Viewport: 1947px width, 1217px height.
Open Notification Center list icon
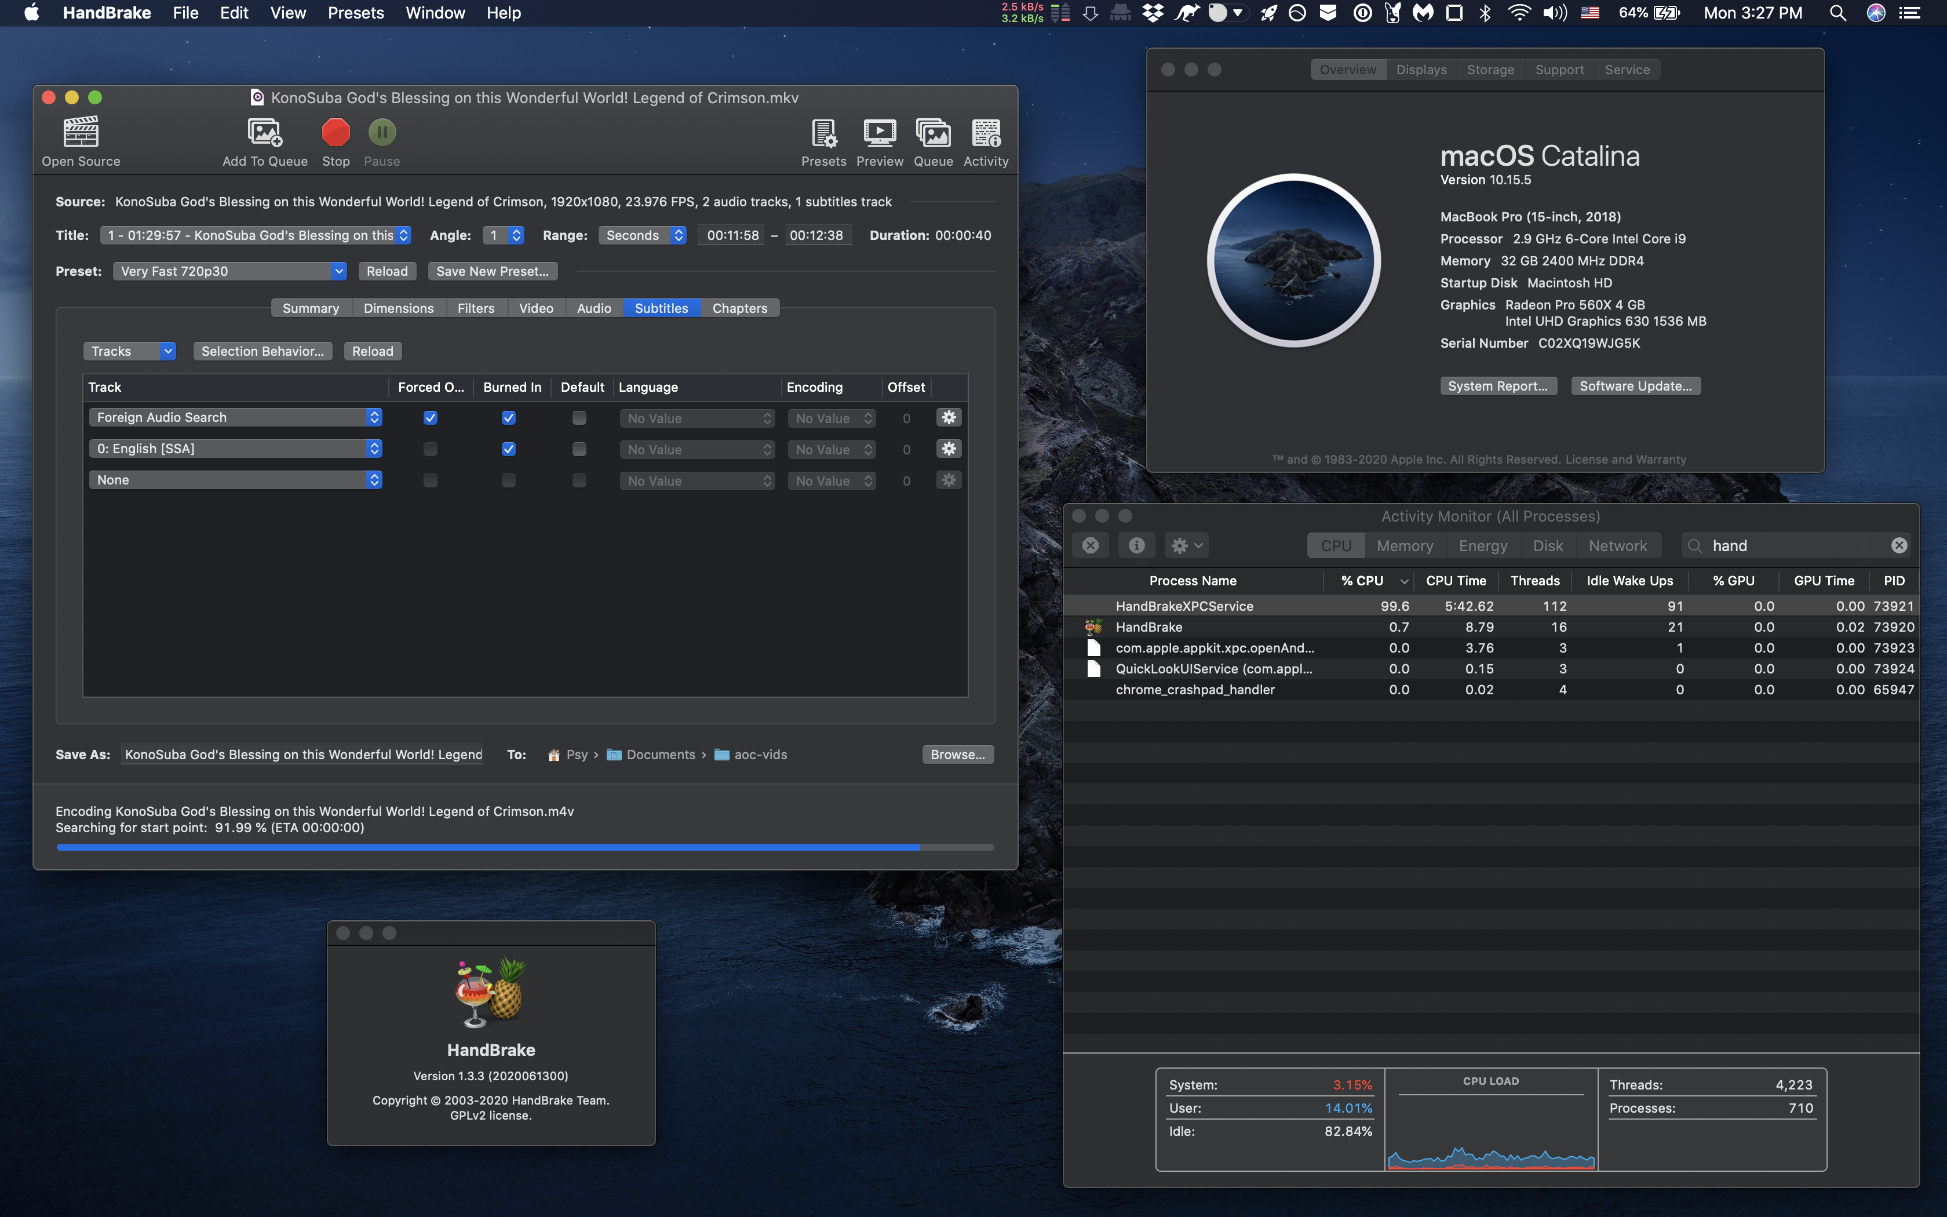coord(1910,13)
